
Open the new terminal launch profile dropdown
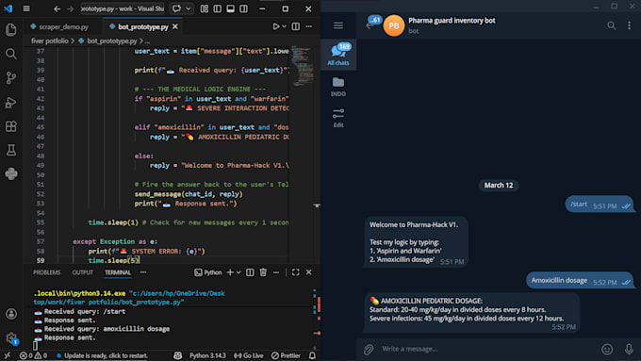pos(238,272)
